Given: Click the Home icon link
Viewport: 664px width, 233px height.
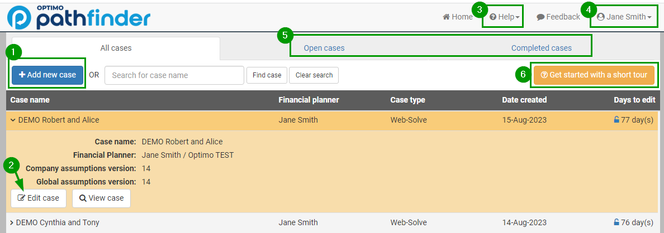Looking at the screenshot, I should [x=458, y=17].
